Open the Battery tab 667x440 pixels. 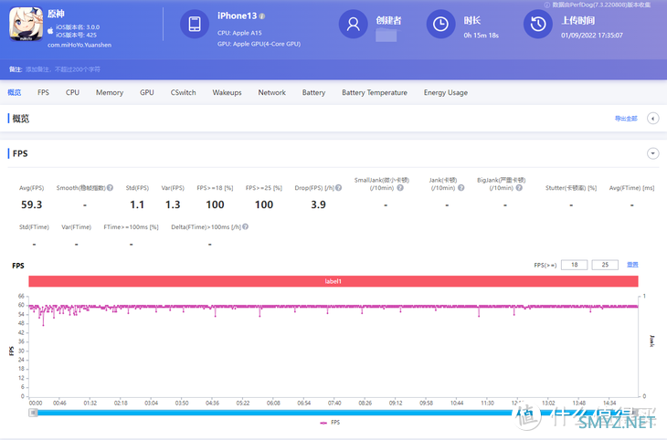313,93
